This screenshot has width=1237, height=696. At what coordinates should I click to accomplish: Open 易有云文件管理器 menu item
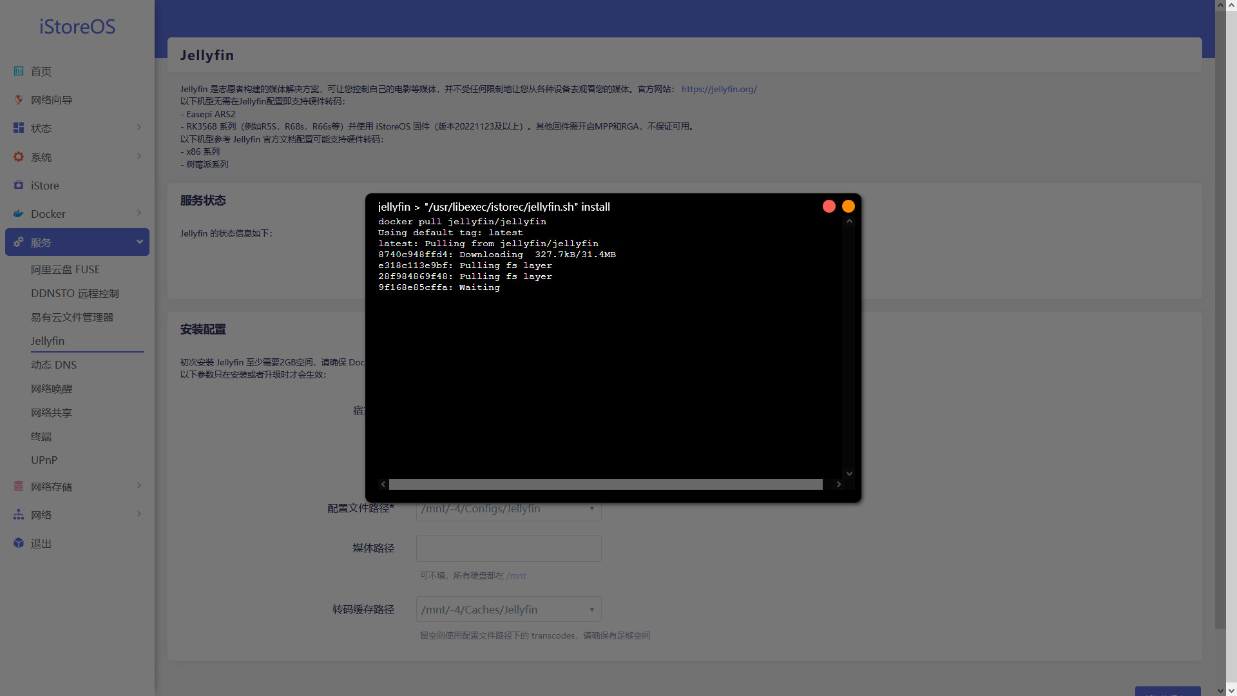pyautogui.click(x=72, y=317)
